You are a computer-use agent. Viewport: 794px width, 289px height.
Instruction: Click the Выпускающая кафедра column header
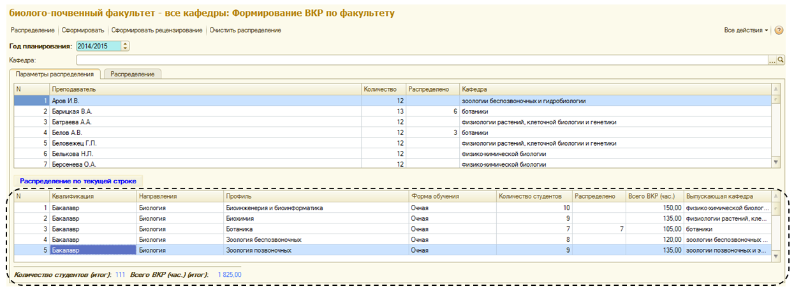point(728,197)
